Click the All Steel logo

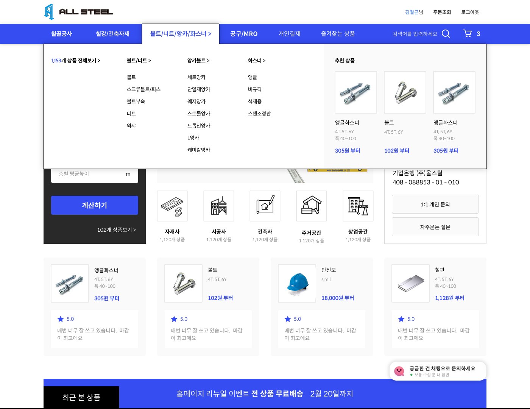[x=79, y=12]
